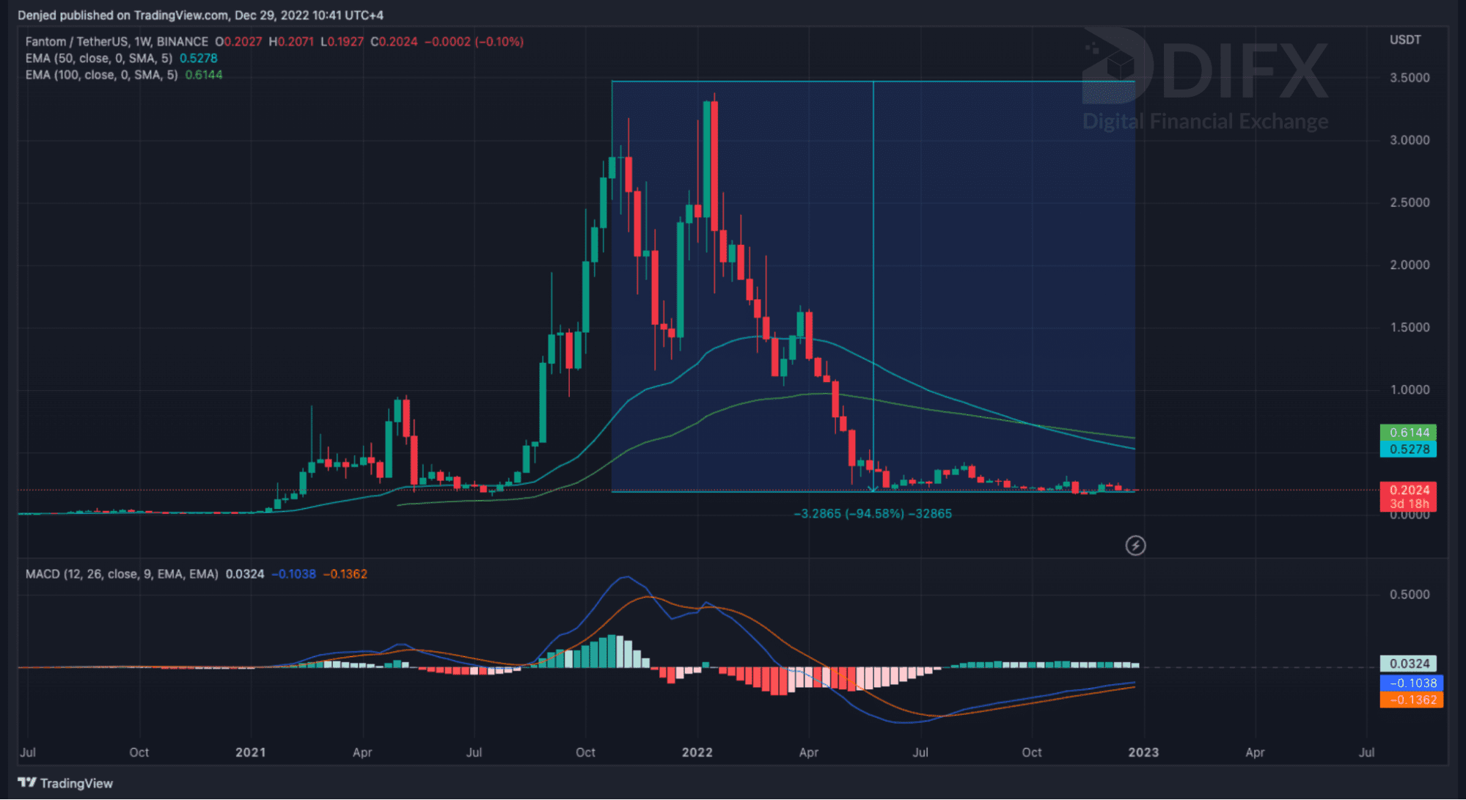Select the MACD indicator legend label

point(122,573)
